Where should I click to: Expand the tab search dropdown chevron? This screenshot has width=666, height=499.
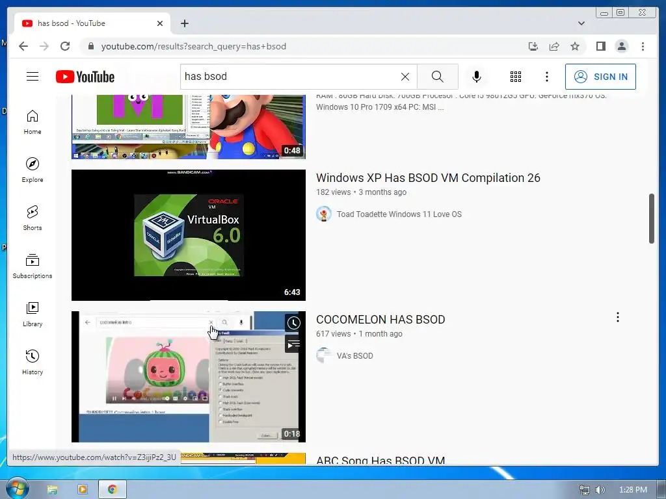coord(581,23)
